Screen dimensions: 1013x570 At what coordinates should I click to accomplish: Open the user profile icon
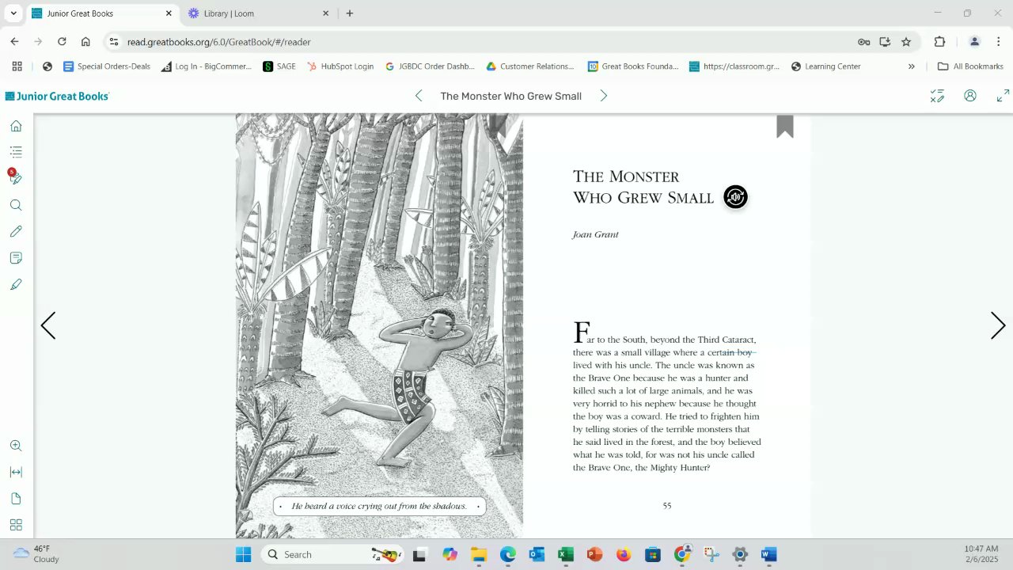click(970, 96)
